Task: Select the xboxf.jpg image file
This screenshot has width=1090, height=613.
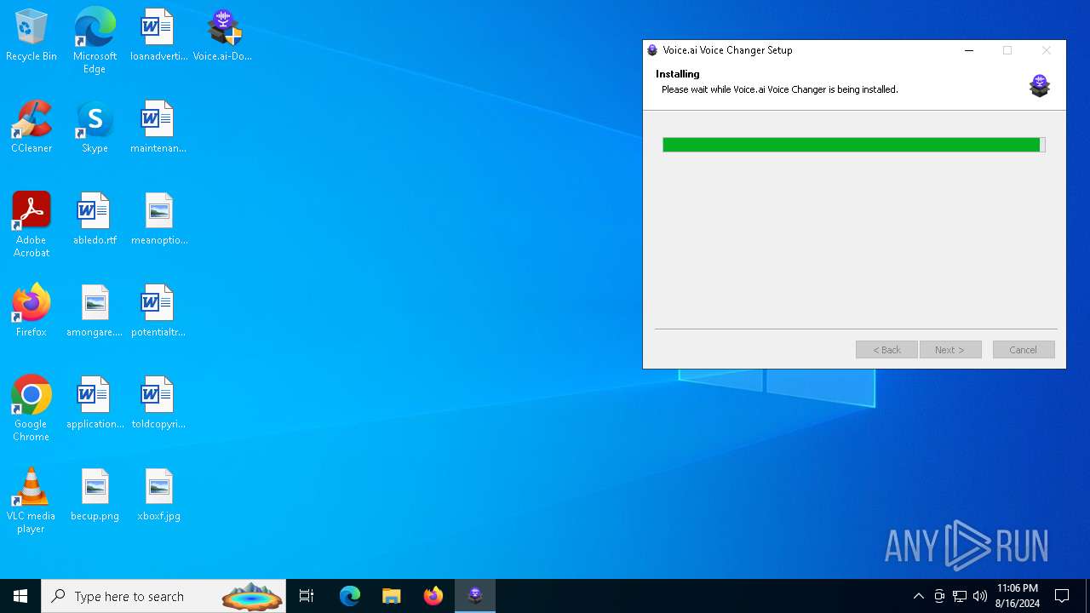Action: click(x=158, y=495)
